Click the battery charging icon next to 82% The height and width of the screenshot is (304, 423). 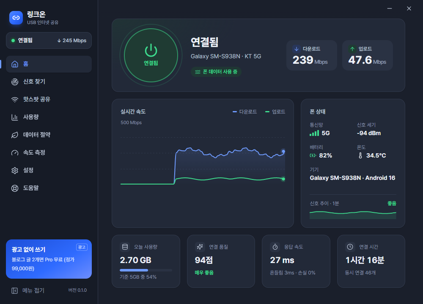[313, 155]
